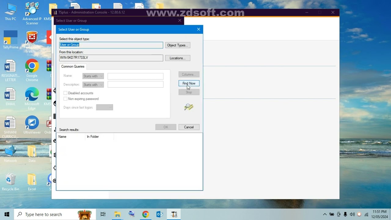Click the battery status tray icon

click(332, 214)
